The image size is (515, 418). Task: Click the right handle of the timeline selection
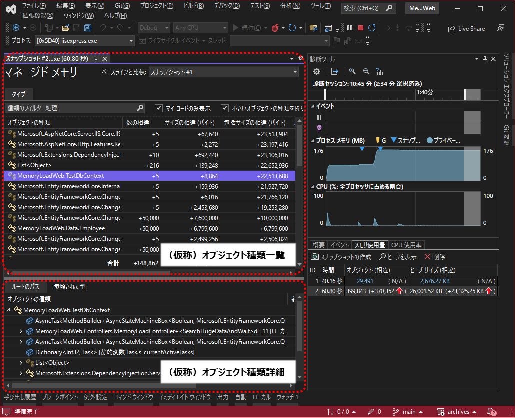[465, 94]
